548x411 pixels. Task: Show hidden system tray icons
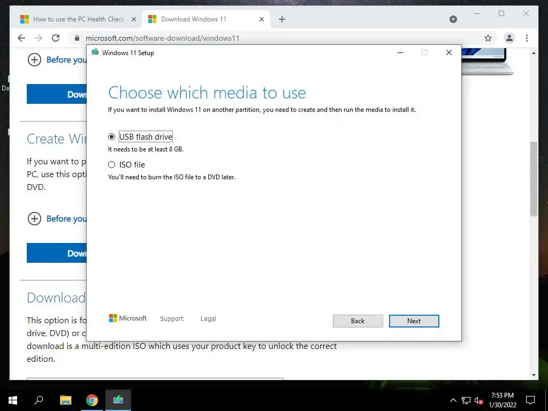click(x=453, y=400)
